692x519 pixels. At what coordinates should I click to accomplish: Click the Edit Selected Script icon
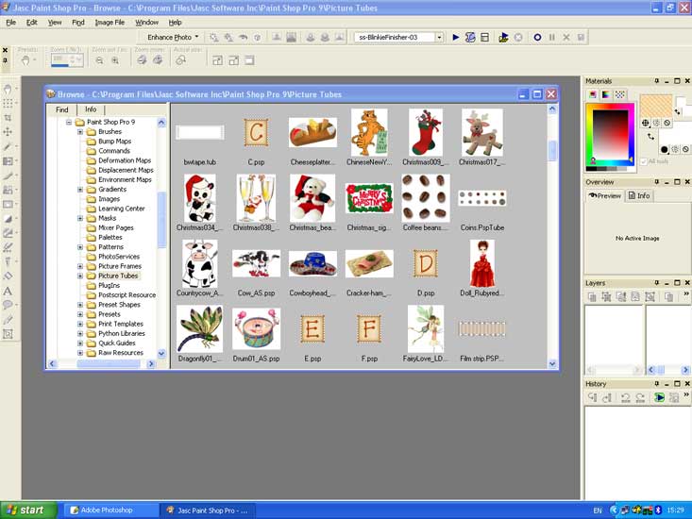470,37
